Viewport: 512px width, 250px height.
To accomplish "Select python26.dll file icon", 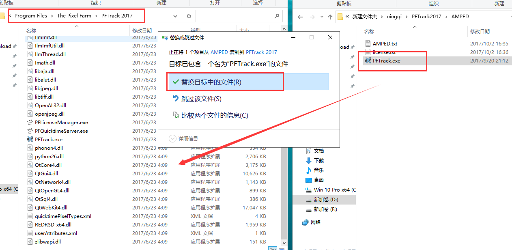I will (x=30, y=157).
